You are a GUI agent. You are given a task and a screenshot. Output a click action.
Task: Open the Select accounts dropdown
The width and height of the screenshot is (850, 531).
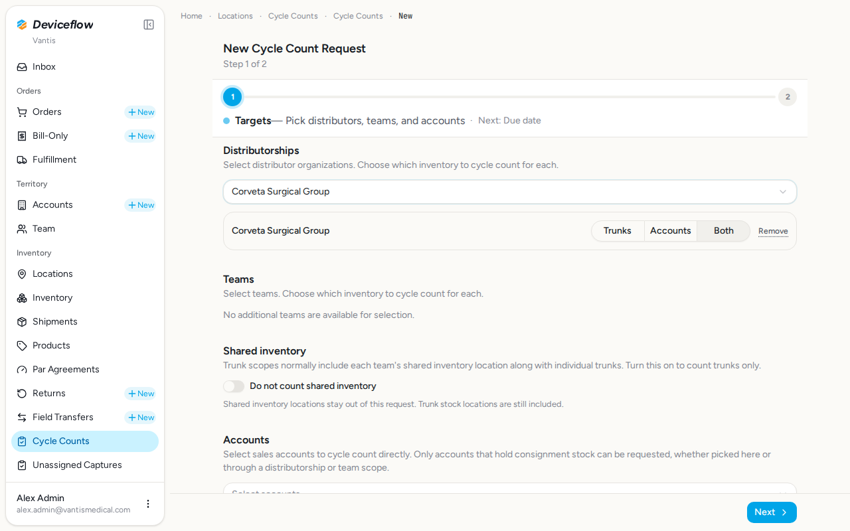[510, 489]
